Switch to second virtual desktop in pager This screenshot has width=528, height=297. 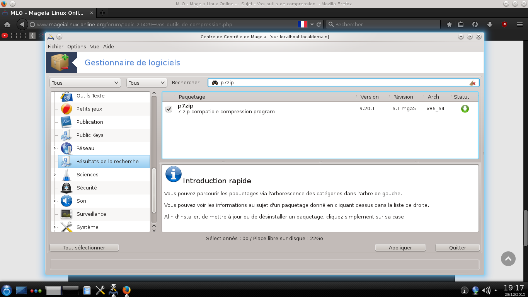pyautogui.click(x=70, y=290)
